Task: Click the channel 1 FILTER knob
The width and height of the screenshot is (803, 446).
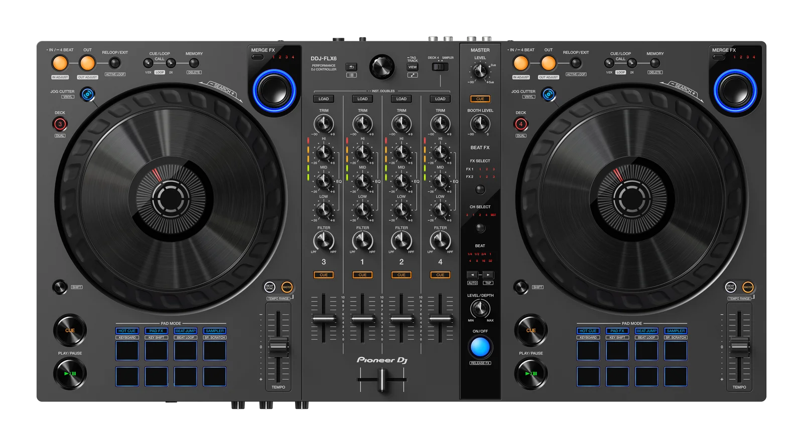Action: [x=362, y=241]
